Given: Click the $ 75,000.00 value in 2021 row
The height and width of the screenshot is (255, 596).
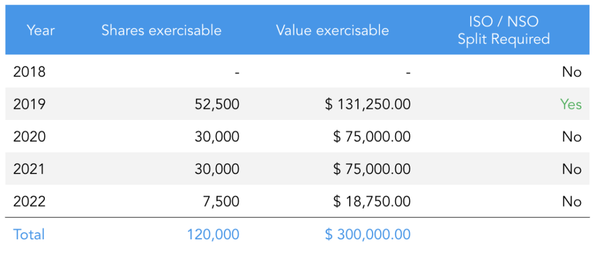Looking at the screenshot, I should click(372, 169).
